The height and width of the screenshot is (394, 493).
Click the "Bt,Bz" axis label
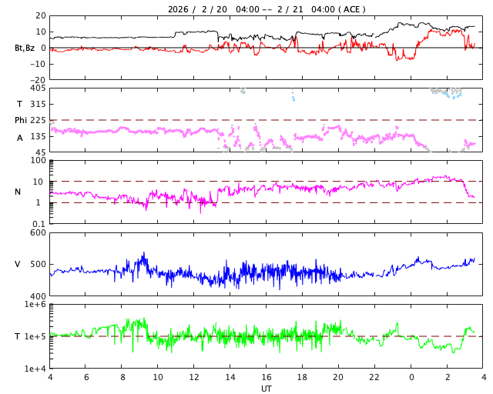click(x=24, y=48)
